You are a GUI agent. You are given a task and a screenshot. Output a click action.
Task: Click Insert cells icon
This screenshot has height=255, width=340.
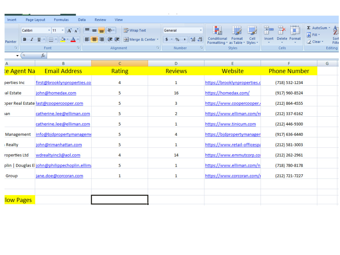[x=269, y=31]
